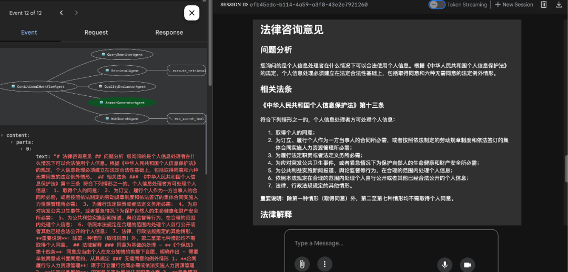Screen dimensions: 568x272
Task: Switch to the Response tab
Action: pos(169,32)
